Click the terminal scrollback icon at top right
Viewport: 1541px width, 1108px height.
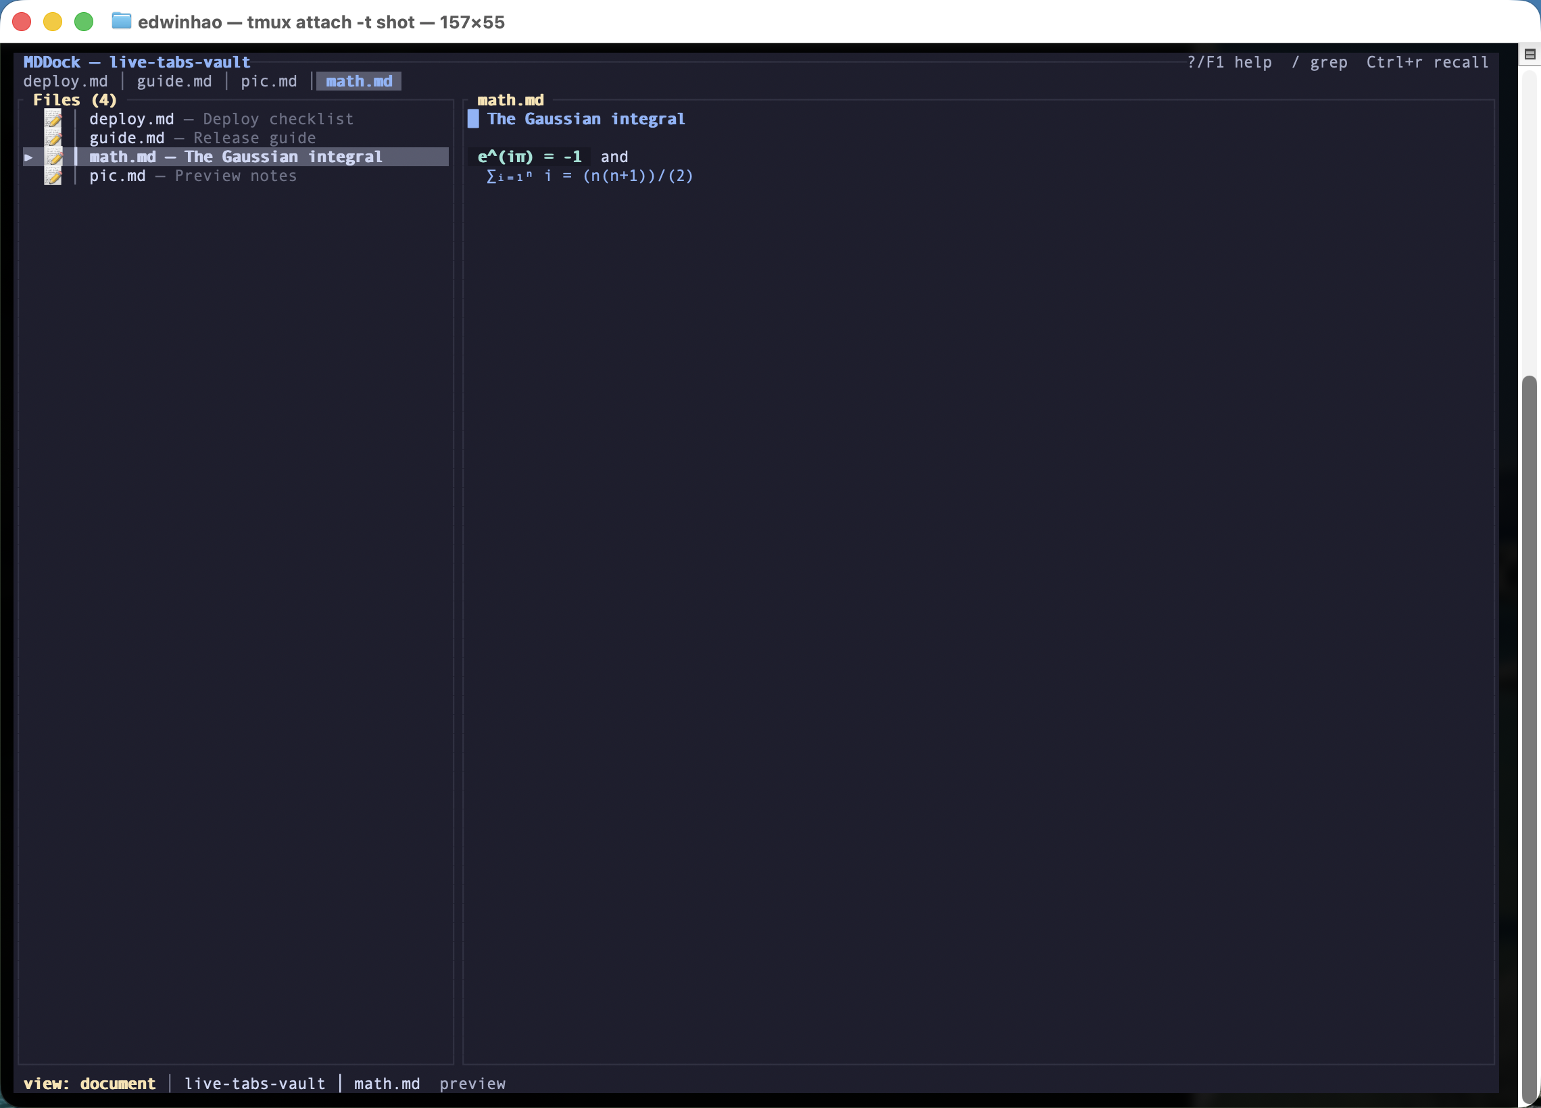1530,53
